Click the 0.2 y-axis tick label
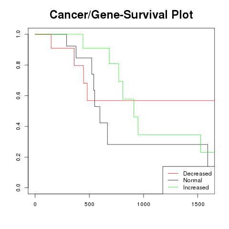 click(18, 157)
